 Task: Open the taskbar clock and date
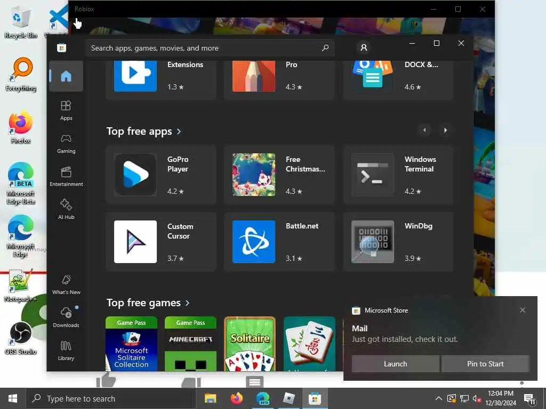tap(500, 398)
